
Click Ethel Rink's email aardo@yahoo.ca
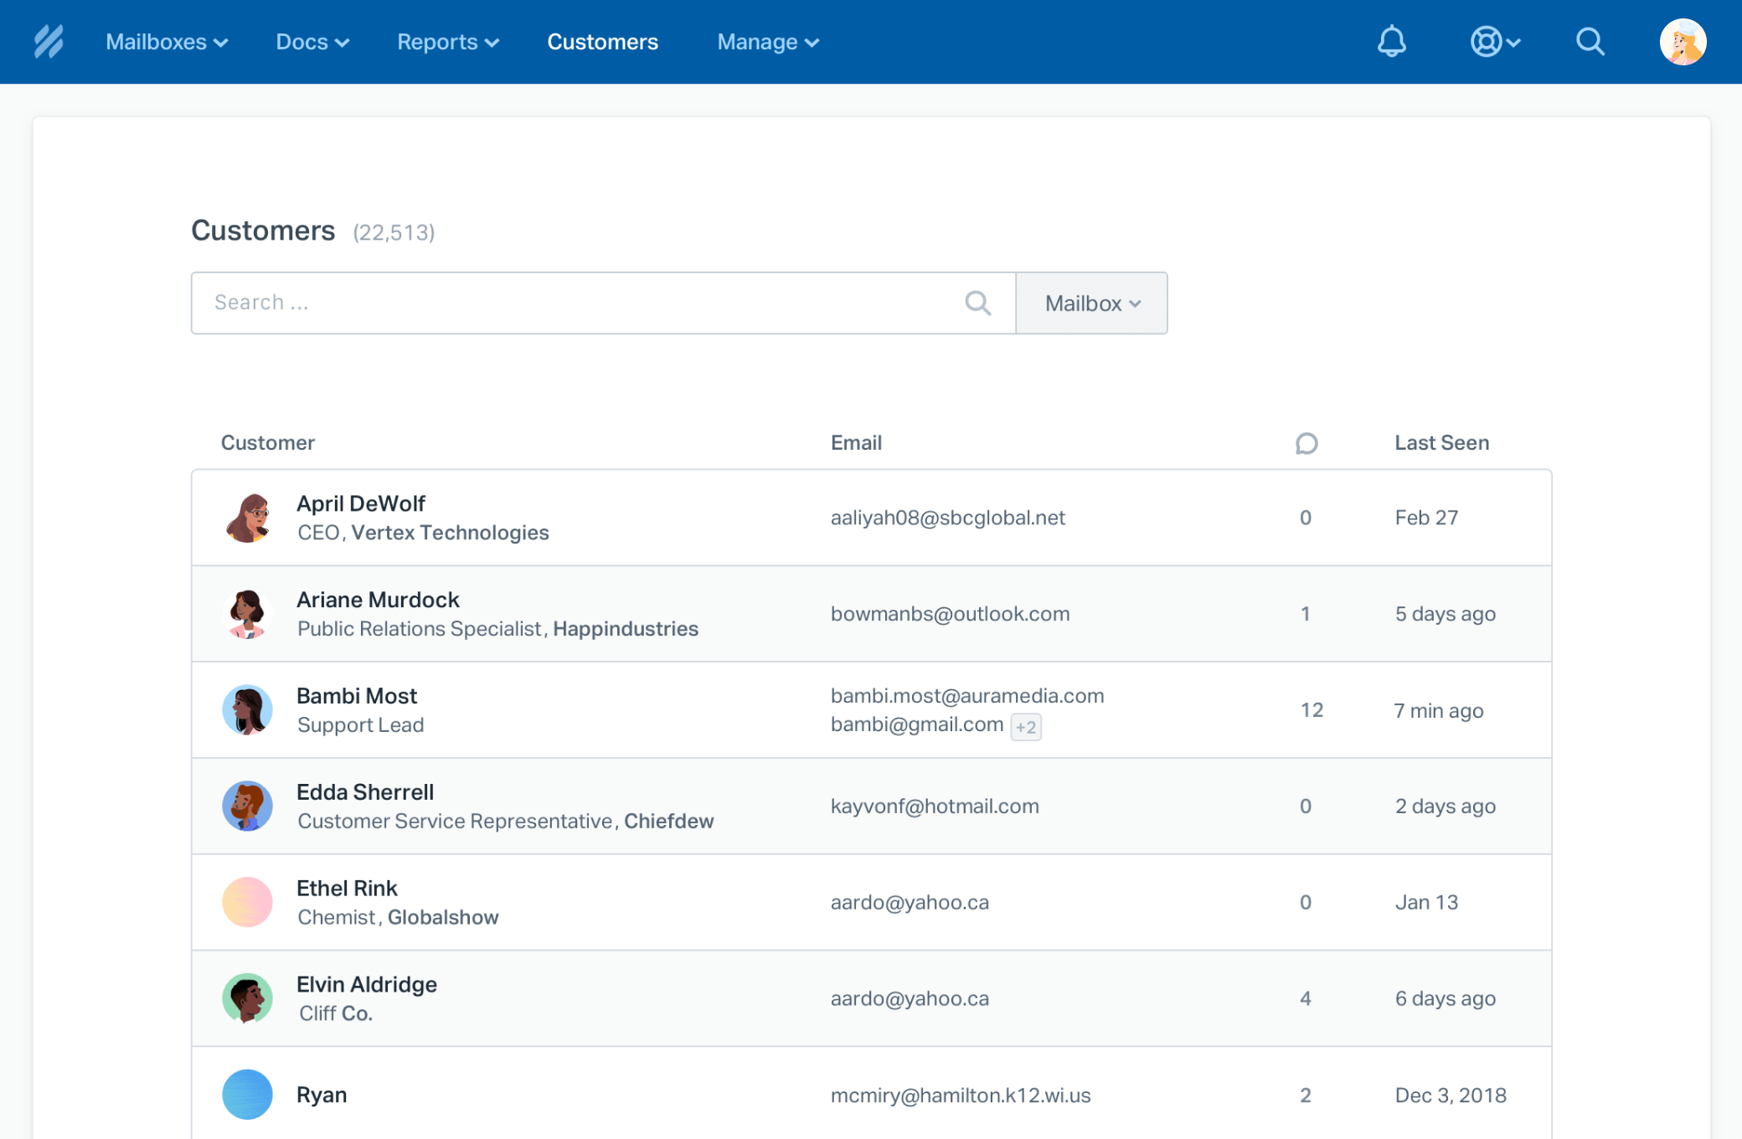tap(910, 903)
